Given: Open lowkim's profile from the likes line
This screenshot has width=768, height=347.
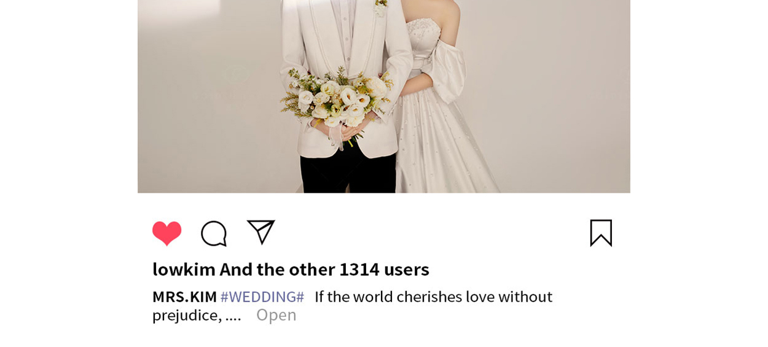Looking at the screenshot, I should point(184,269).
